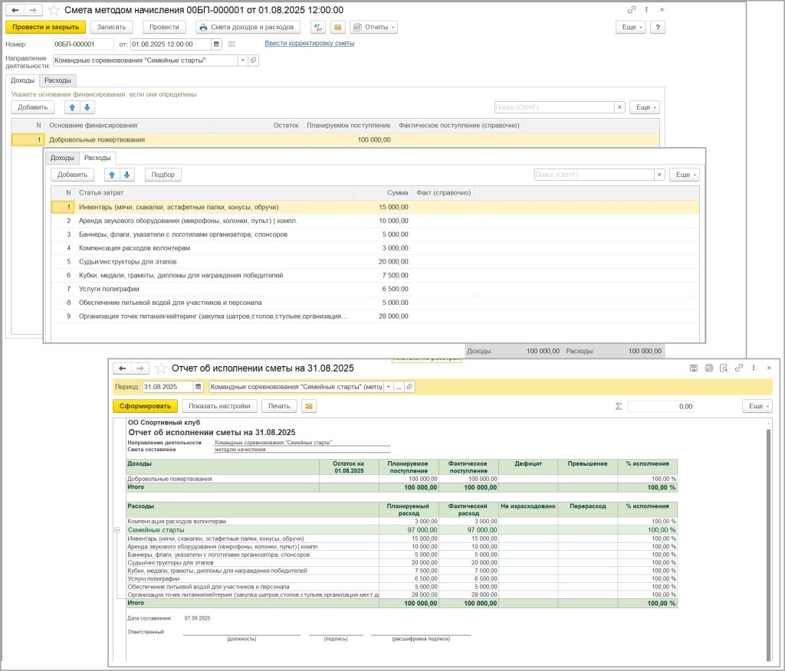Open the Расходы tab in main document

tap(57, 80)
